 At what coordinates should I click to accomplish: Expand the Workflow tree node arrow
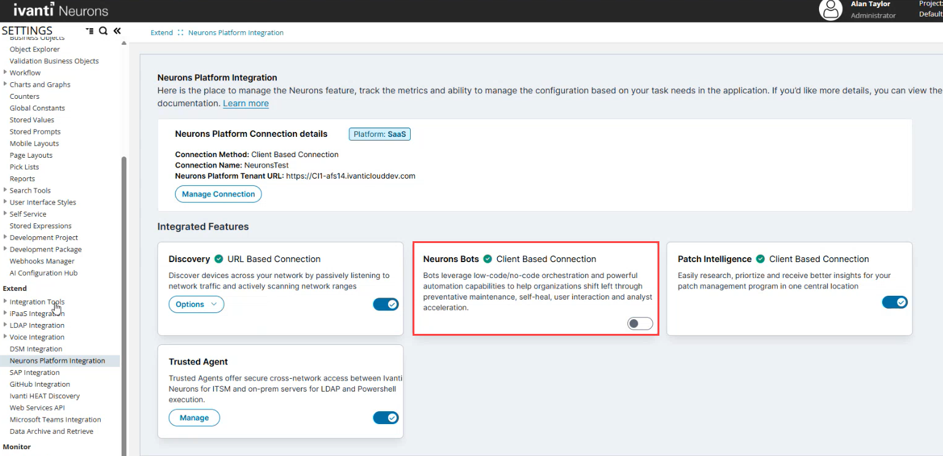pos(6,72)
